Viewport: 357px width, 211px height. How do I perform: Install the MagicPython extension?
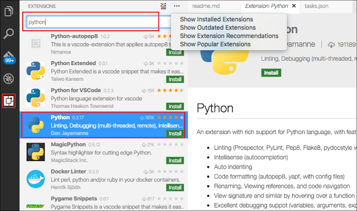tap(175, 161)
